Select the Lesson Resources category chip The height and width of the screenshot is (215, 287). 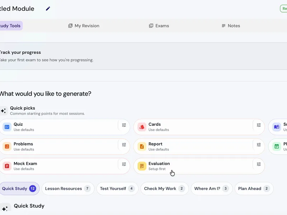(x=68, y=188)
